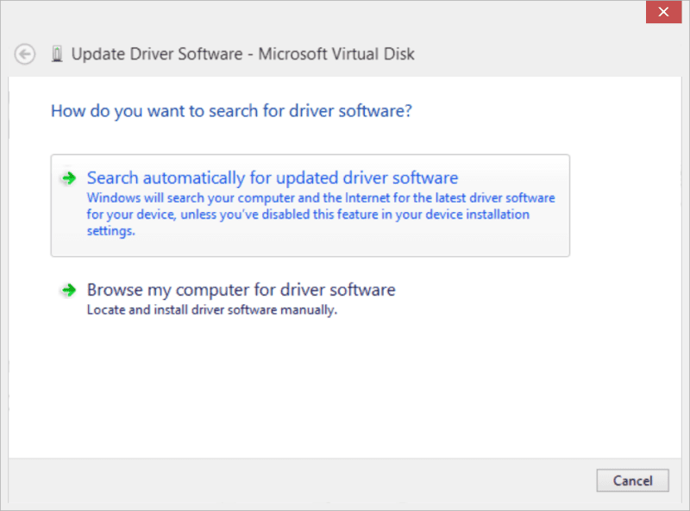The height and width of the screenshot is (511, 690).
Task: Click the window title 'Update Driver Software' text
Action: point(243,54)
